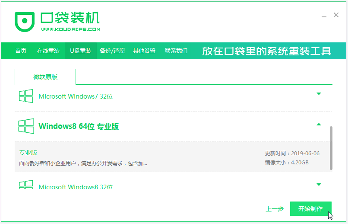The image size is (348, 224).
Task: Close the 口袋装机 window
Action: pos(336,15)
